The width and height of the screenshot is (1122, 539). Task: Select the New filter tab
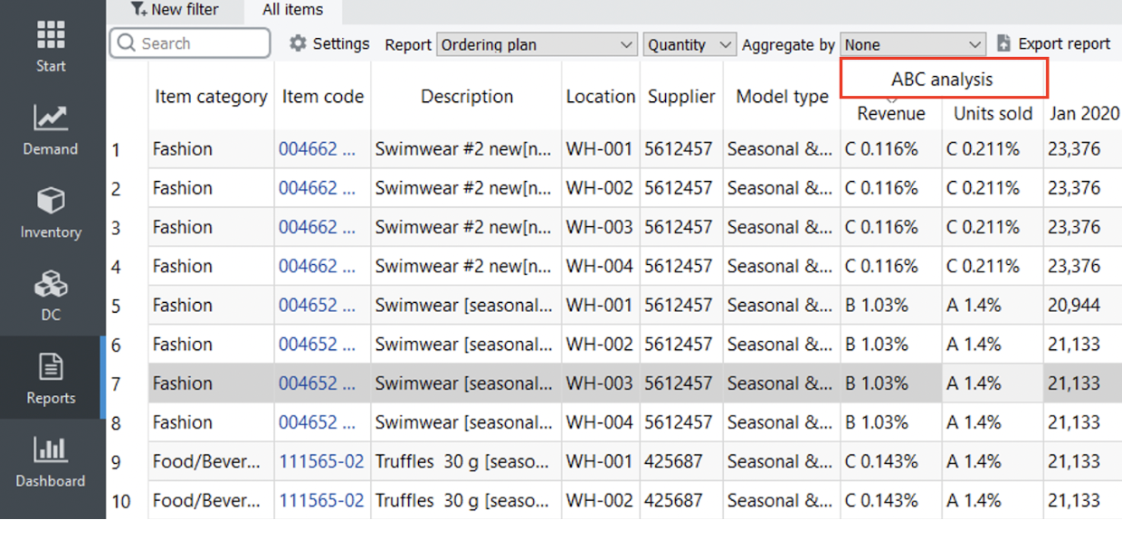click(175, 10)
